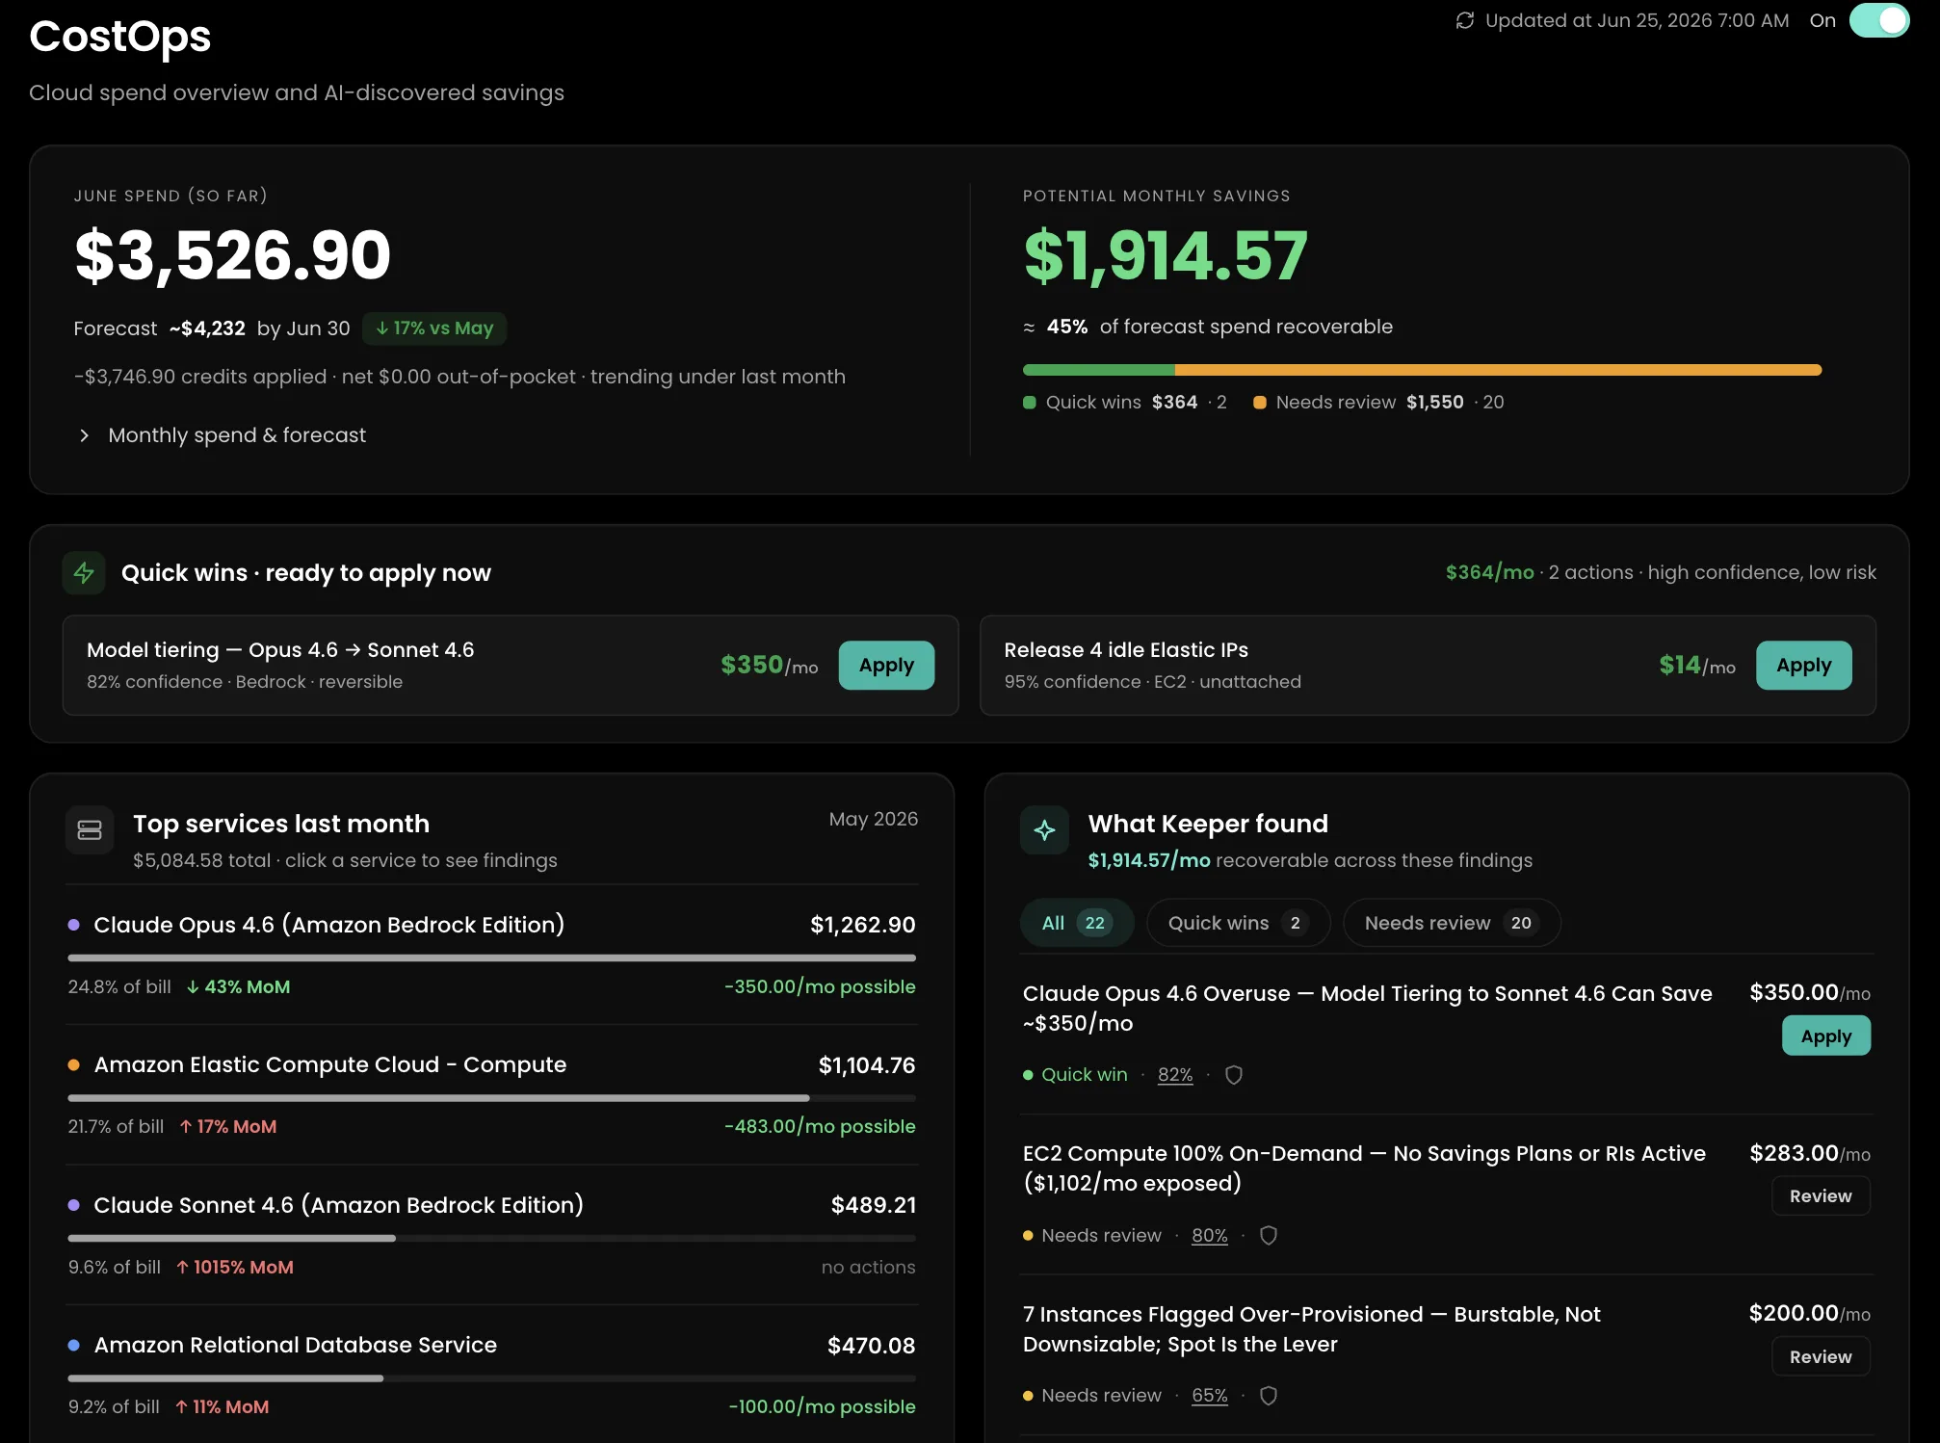Click the Quick win status tag

1075,1074
